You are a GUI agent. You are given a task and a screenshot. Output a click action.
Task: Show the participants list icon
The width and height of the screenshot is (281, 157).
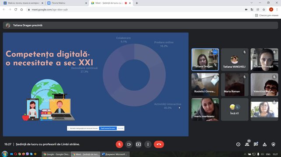pyautogui.click(x=247, y=144)
